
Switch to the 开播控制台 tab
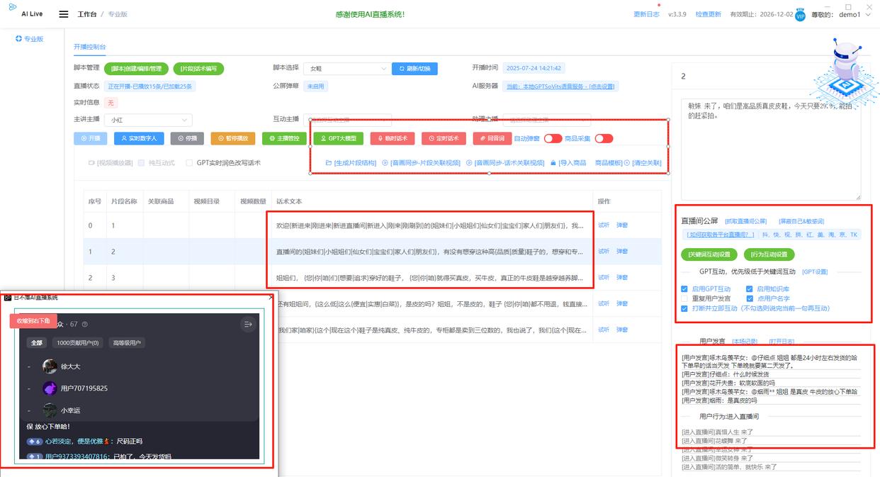pos(90,47)
